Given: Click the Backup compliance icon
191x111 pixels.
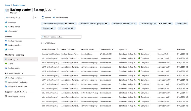Looking at the screenshot, I should (6, 78).
